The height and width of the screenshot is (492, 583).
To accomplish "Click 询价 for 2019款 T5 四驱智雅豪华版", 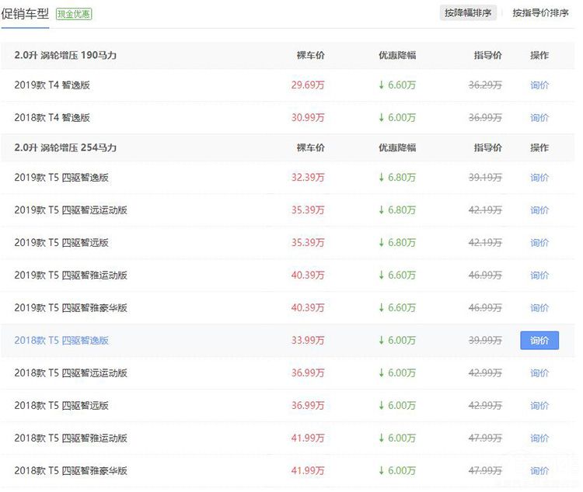I will (539, 308).
